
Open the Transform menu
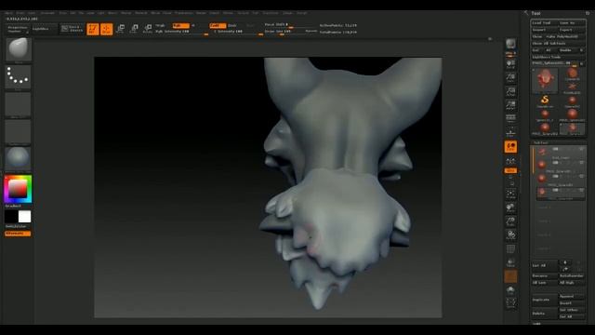271,13
